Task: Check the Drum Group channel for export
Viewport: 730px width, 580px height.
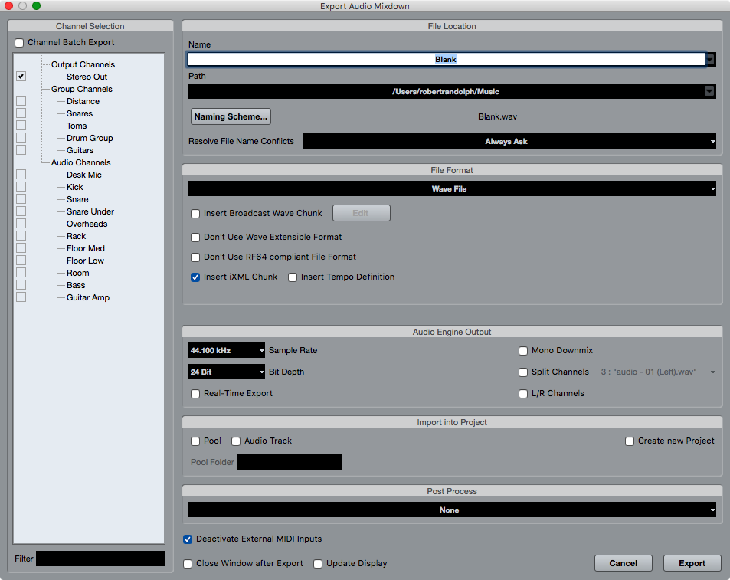Action: click(21, 137)
